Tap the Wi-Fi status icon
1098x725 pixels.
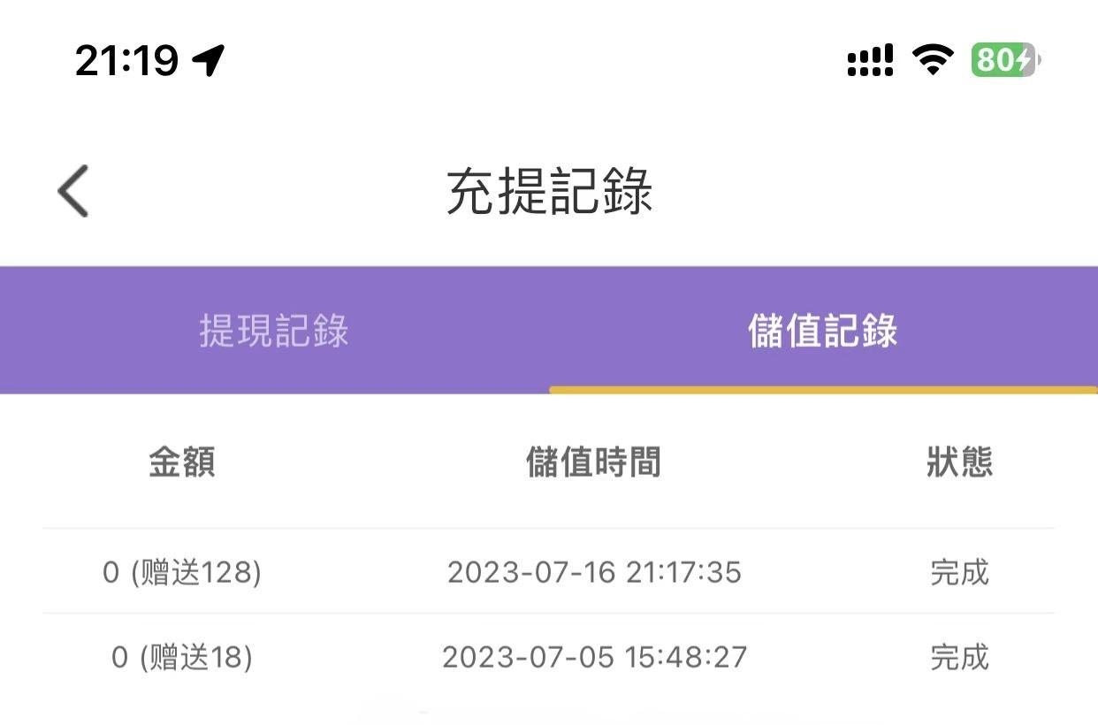pos(932,60)
